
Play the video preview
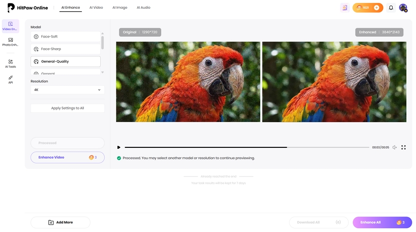pyautogui.click(x=119, y=147)
